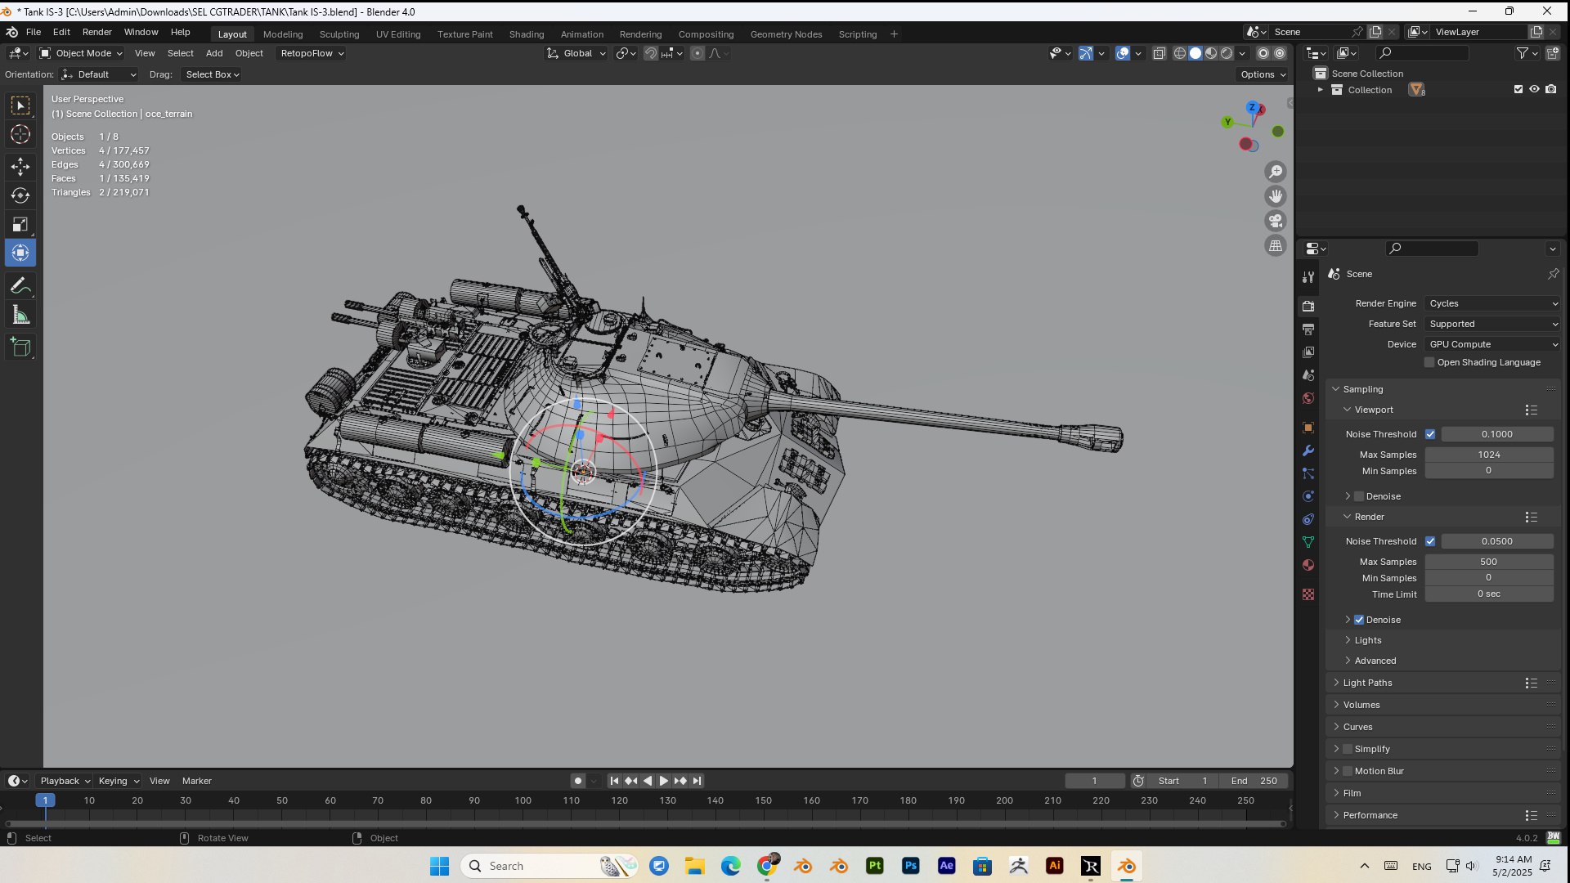
Task: Click the pan view hand icon
Action: 1276,196
